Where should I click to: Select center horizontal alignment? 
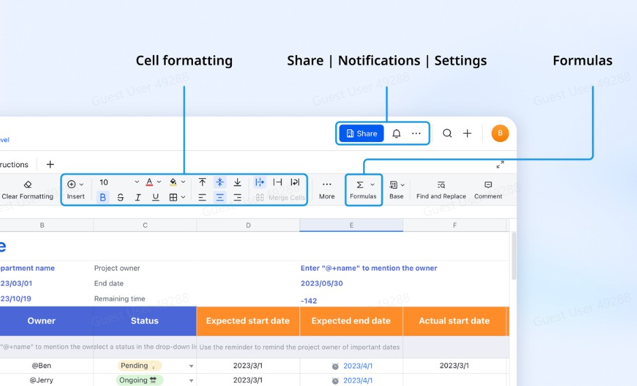(220, 198)
